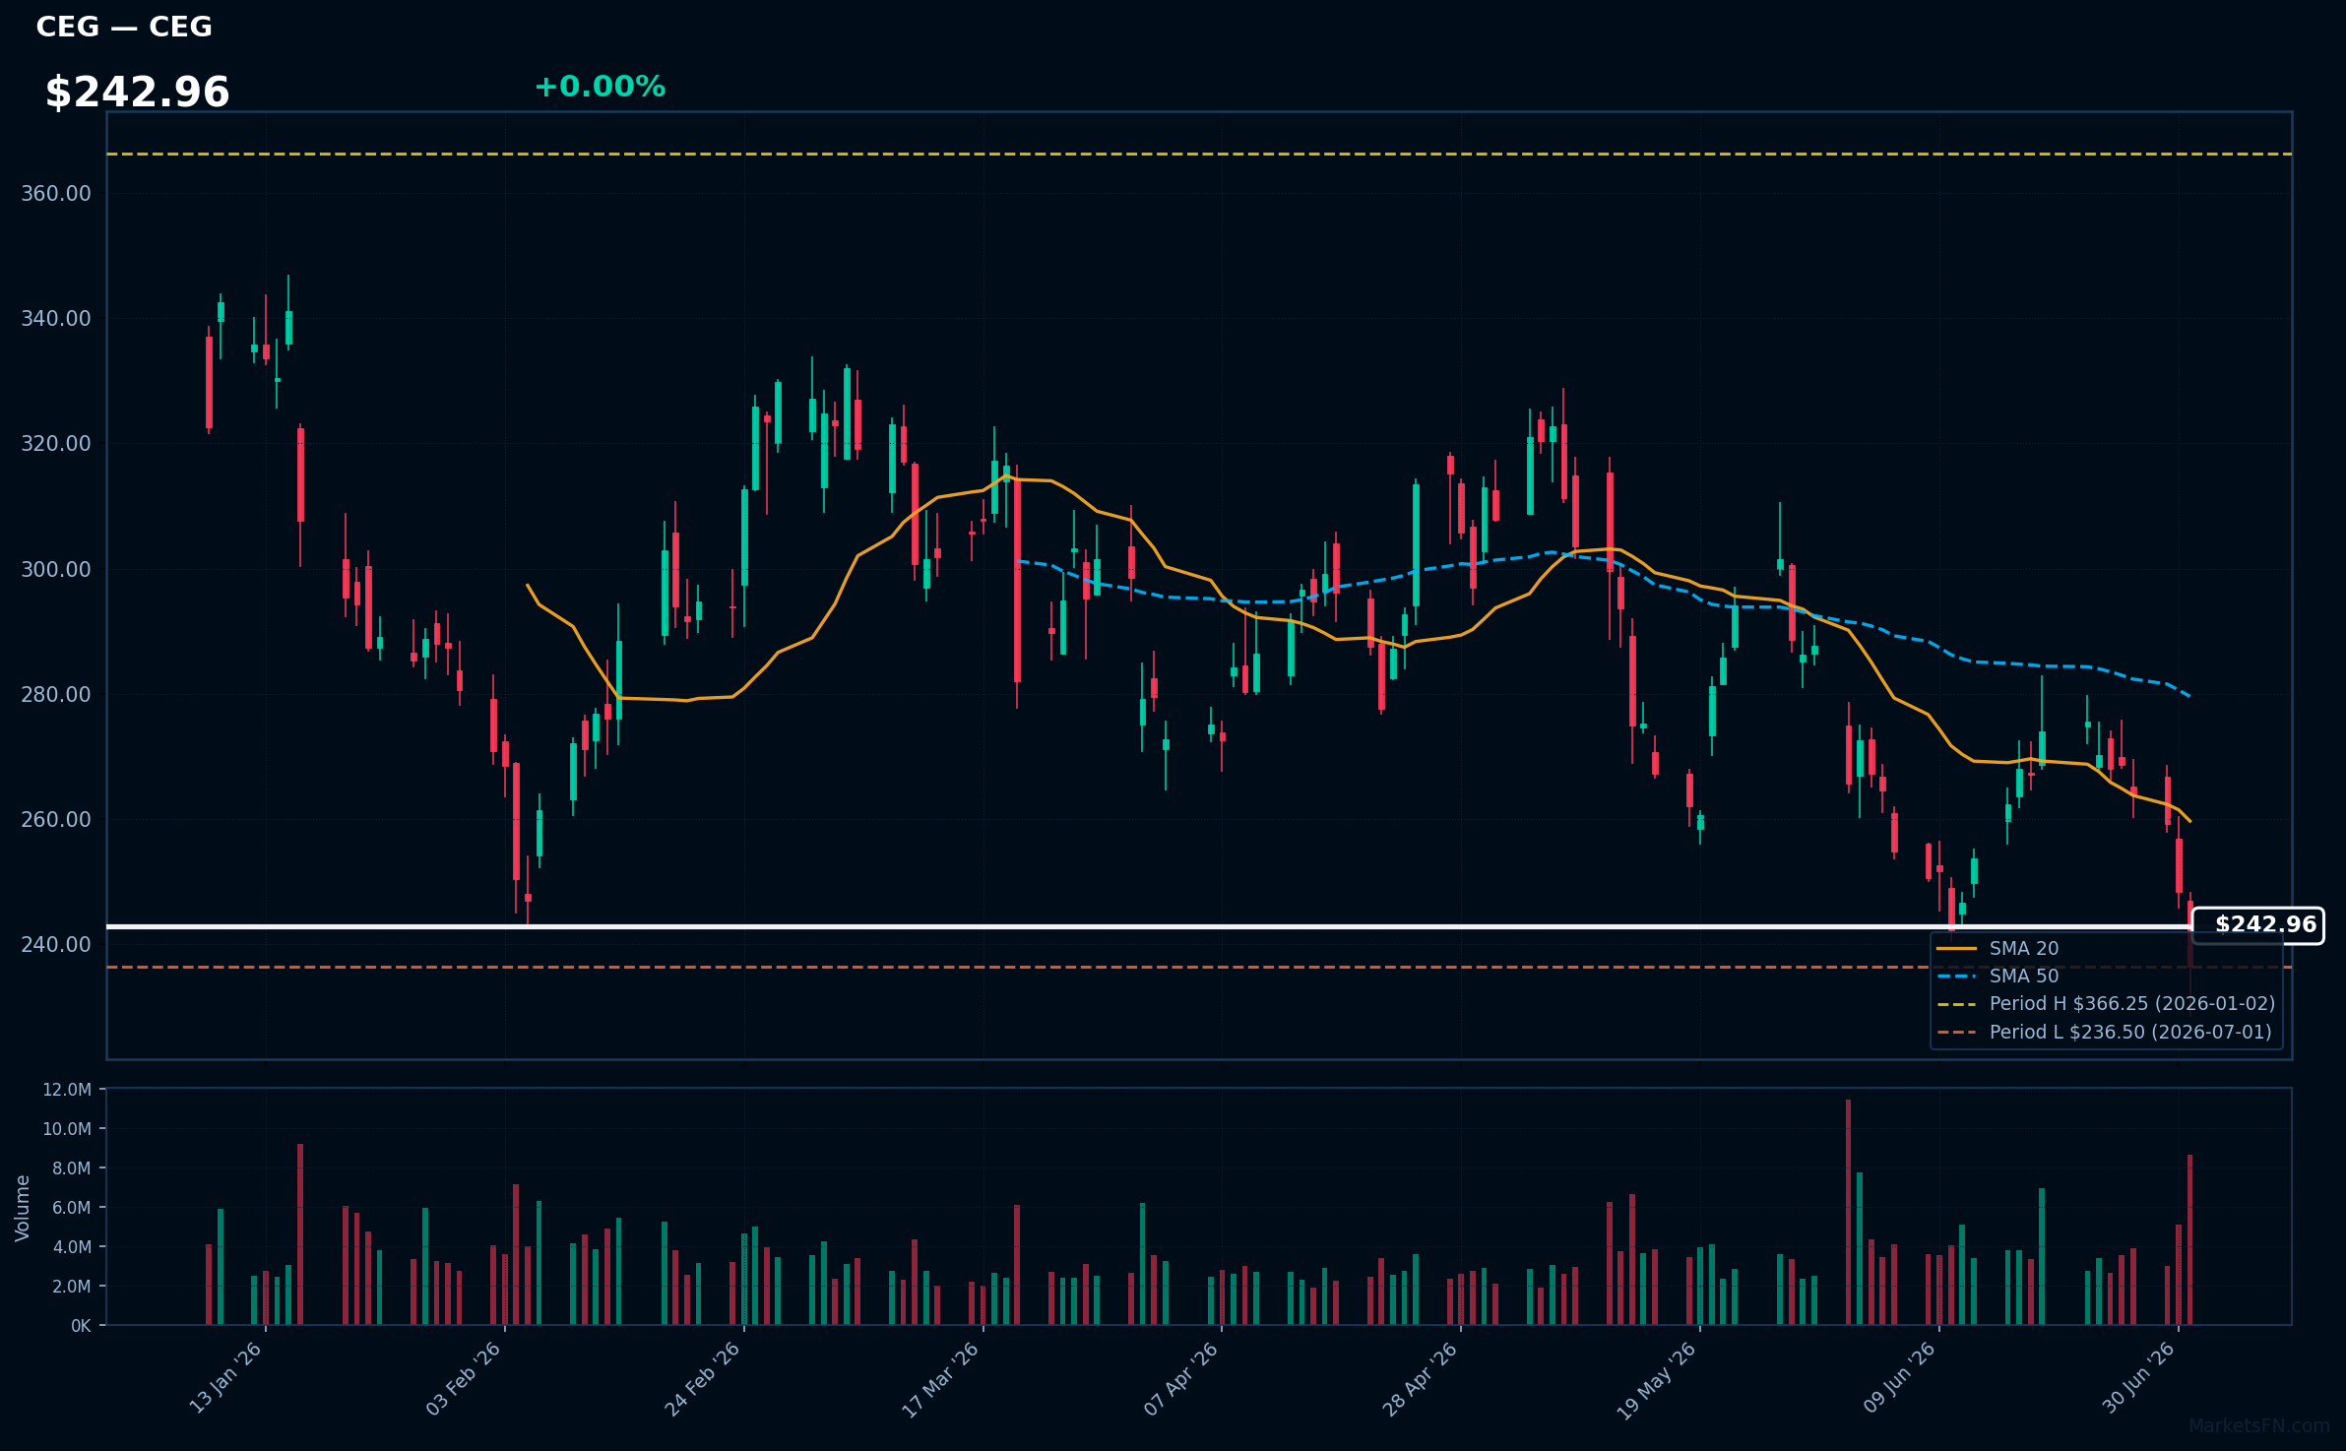Click the 320.00 price axis label
The height and width of the screenshot is (1451, 2346).
(56, 444)
